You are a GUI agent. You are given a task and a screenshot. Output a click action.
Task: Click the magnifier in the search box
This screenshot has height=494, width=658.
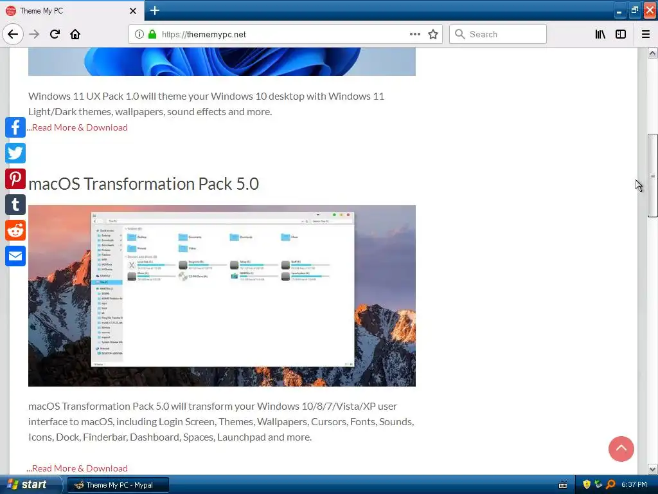pos(460,34)
